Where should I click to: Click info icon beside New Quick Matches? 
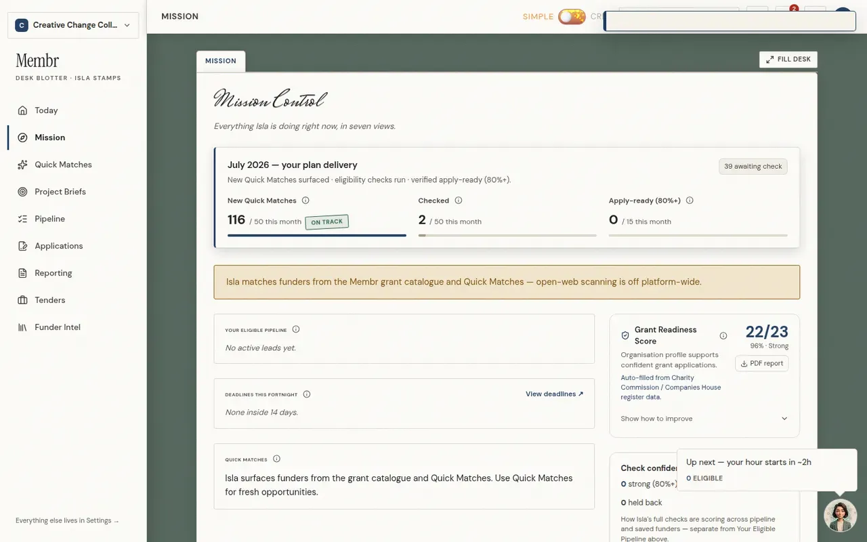(x=305, y=201)
